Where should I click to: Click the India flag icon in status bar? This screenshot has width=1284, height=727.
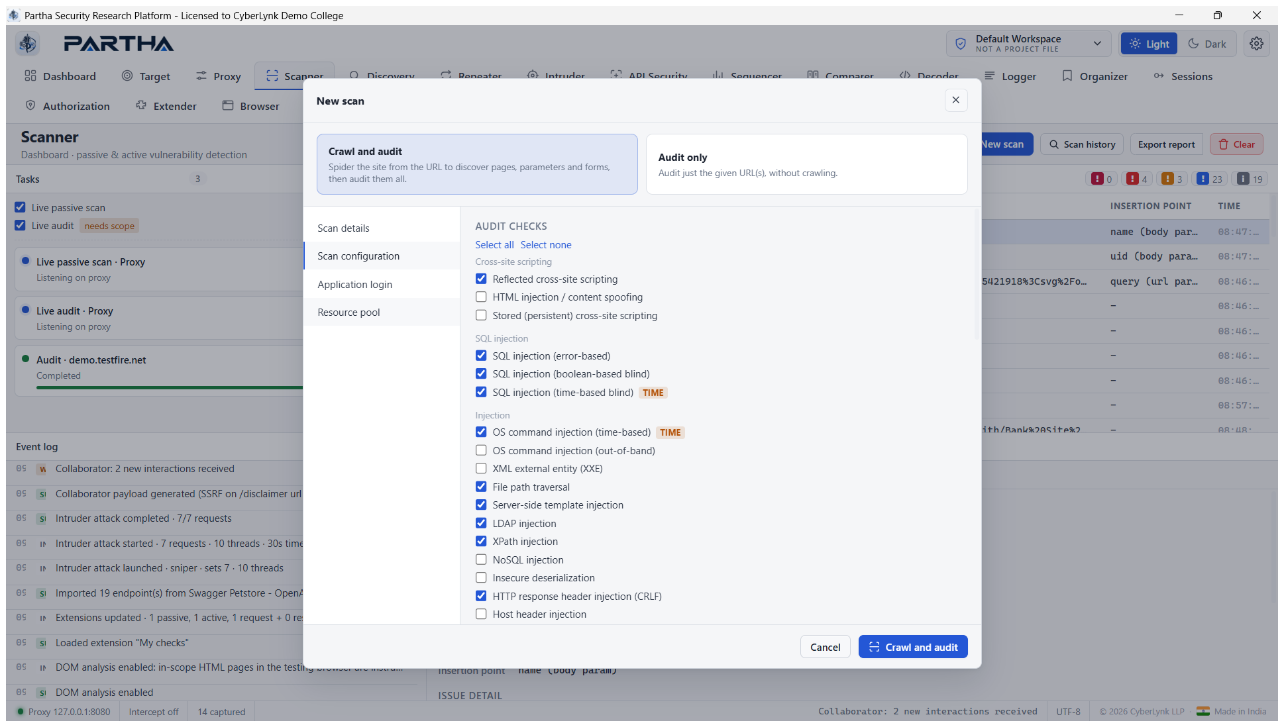1203,711
